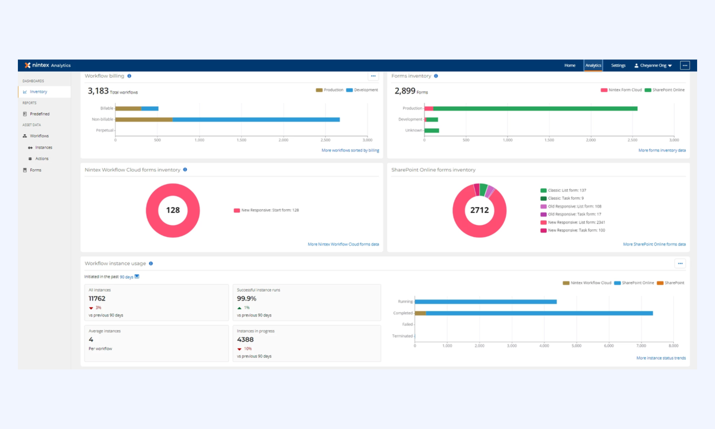This screenshot has width=715, height=429.
Task: Click the 128 donut chart
Action: [x=173, y=210]
